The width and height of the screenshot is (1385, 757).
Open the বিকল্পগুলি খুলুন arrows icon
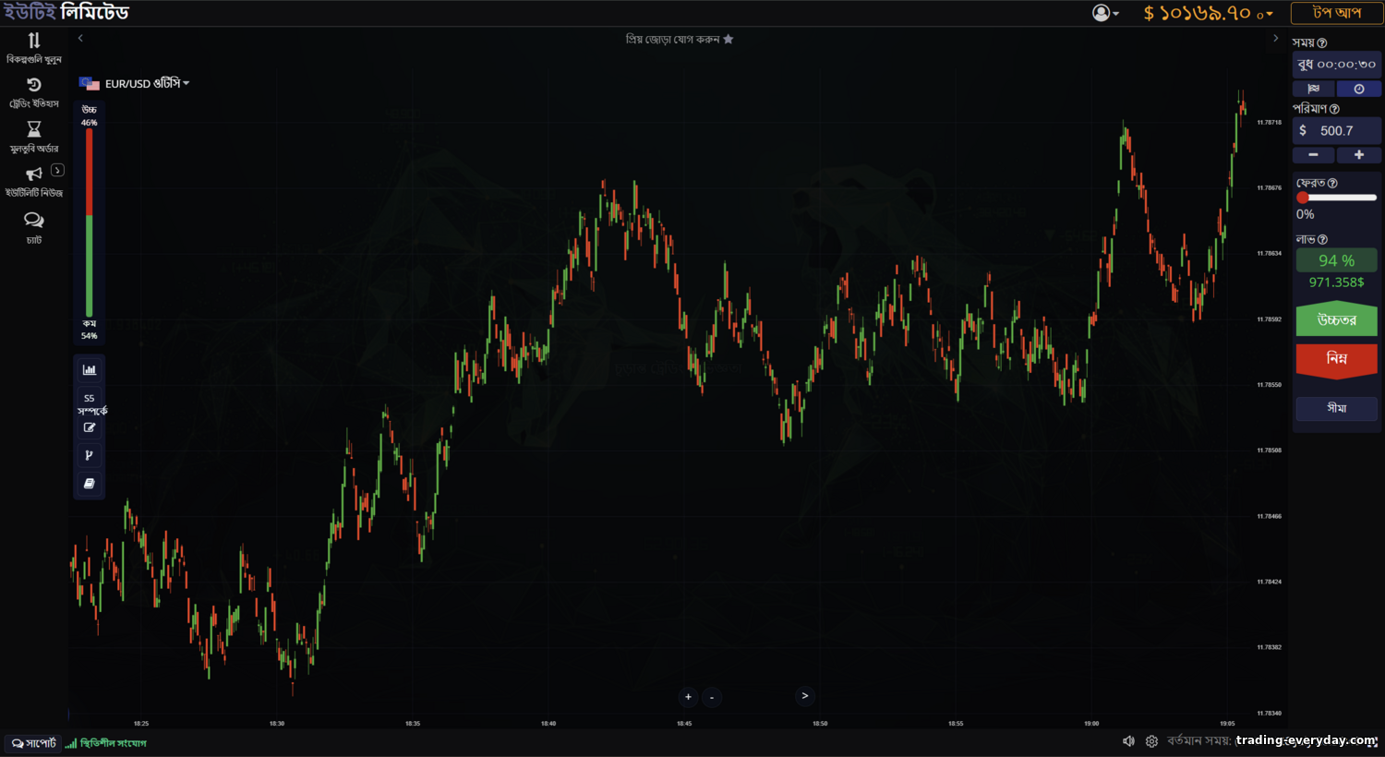(x=34, y=41)
